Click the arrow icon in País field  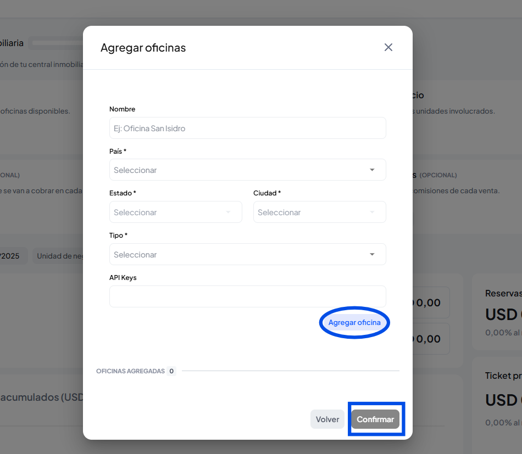point(372,170)
